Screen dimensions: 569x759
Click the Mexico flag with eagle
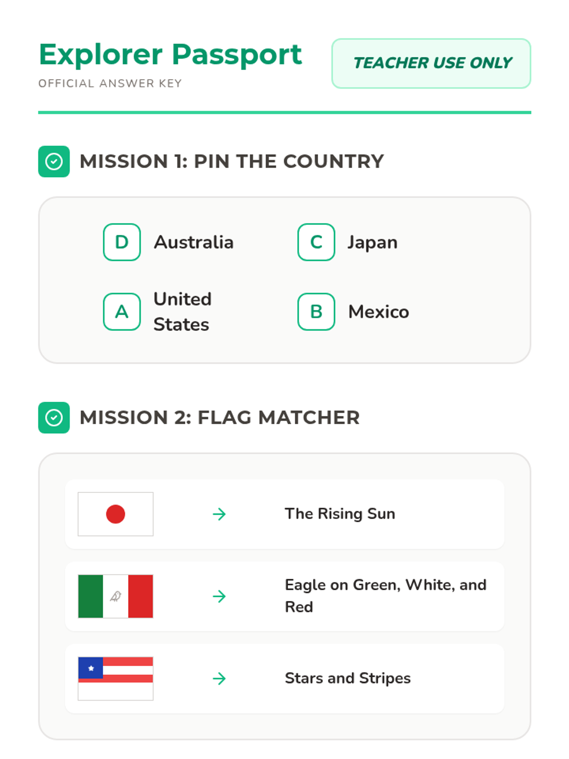point(116,596)
